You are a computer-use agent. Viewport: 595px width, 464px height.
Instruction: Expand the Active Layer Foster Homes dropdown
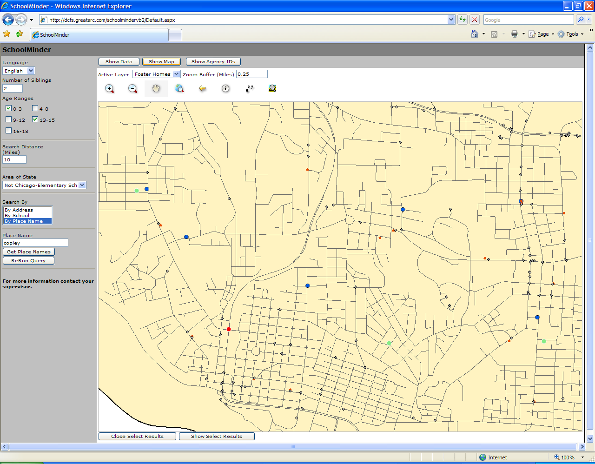[x=176, y=74]
